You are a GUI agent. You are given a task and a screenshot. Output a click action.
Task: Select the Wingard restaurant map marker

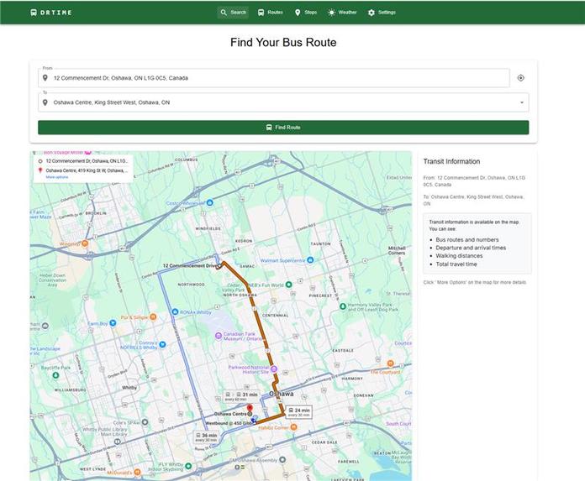pyautogui.click(x=85, y=243)
